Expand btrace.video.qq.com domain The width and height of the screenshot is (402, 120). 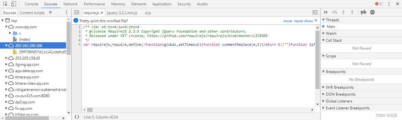(x=6, y=83)
